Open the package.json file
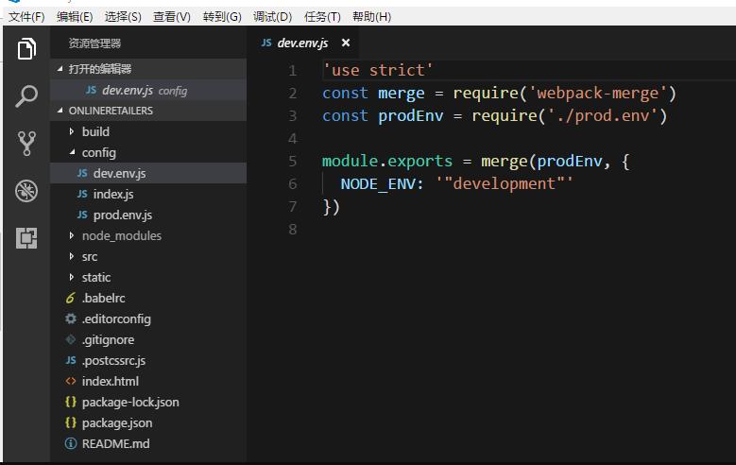 pos(148,422)
